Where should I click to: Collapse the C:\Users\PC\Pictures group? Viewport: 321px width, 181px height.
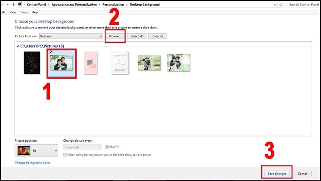click(x=18, y=46)
